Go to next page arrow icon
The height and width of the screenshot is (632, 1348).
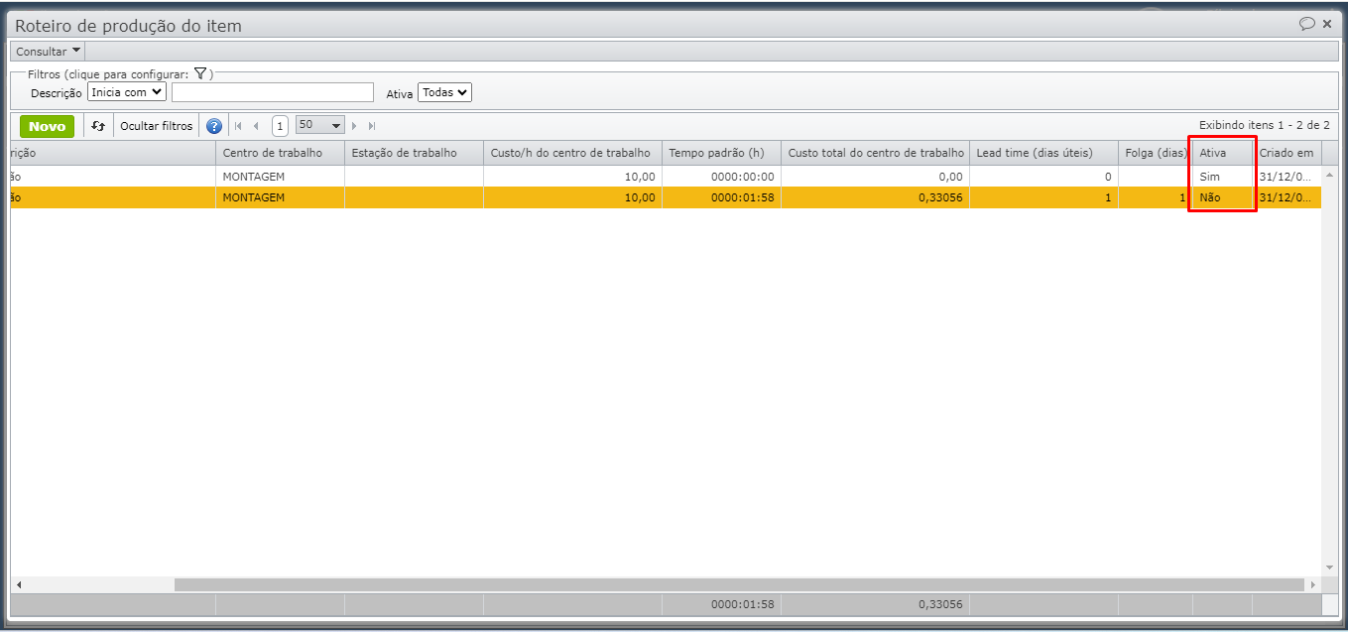pos(354,126)
